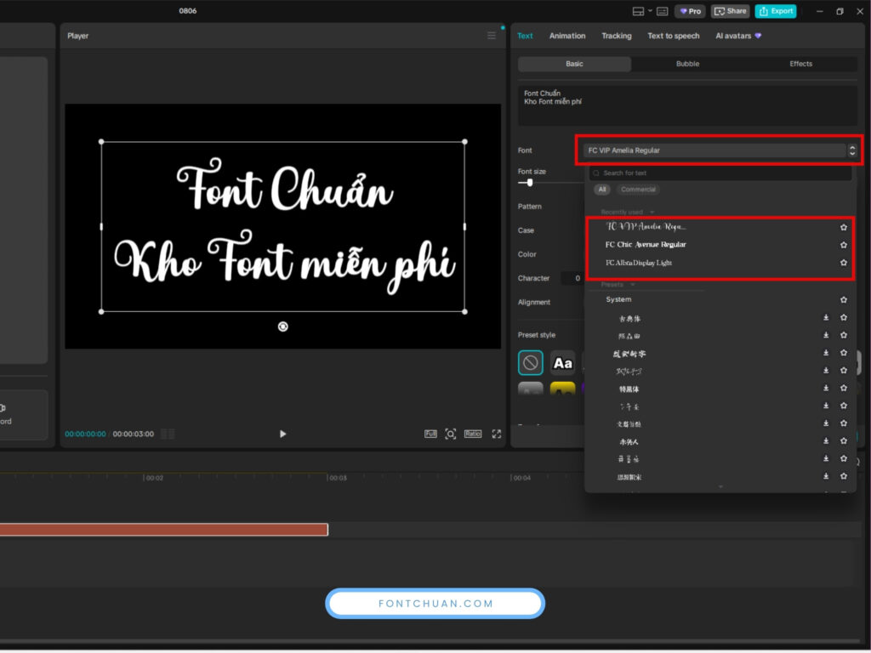Apply the yellow preset style swatch

[x=563, y=389]
